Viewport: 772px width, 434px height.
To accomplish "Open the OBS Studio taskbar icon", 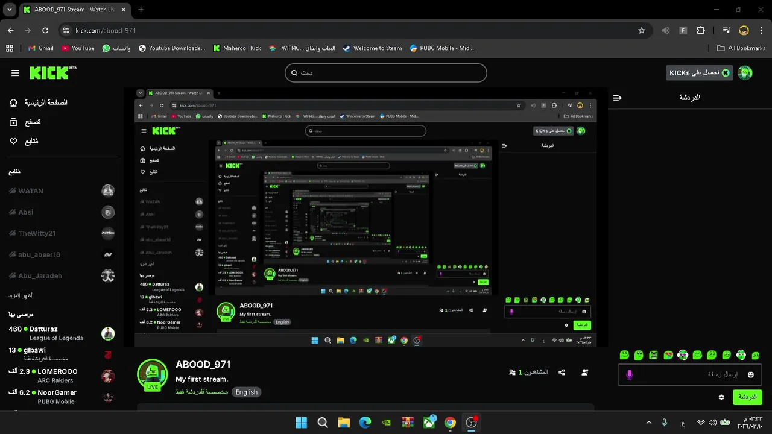I will coord(472,423).
